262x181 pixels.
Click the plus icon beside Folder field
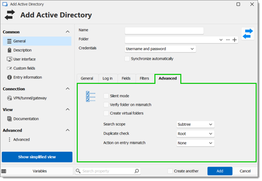click(234, 40)
